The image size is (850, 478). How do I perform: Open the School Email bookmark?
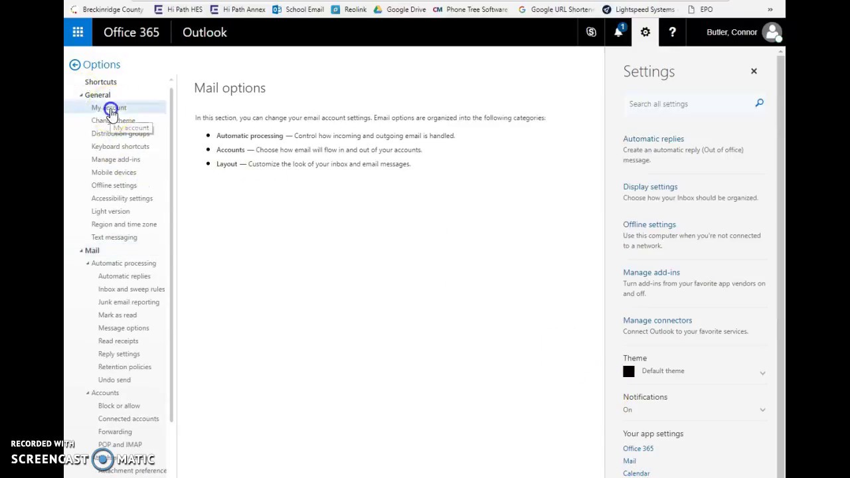pyautogui.click(x=298, y=9)
